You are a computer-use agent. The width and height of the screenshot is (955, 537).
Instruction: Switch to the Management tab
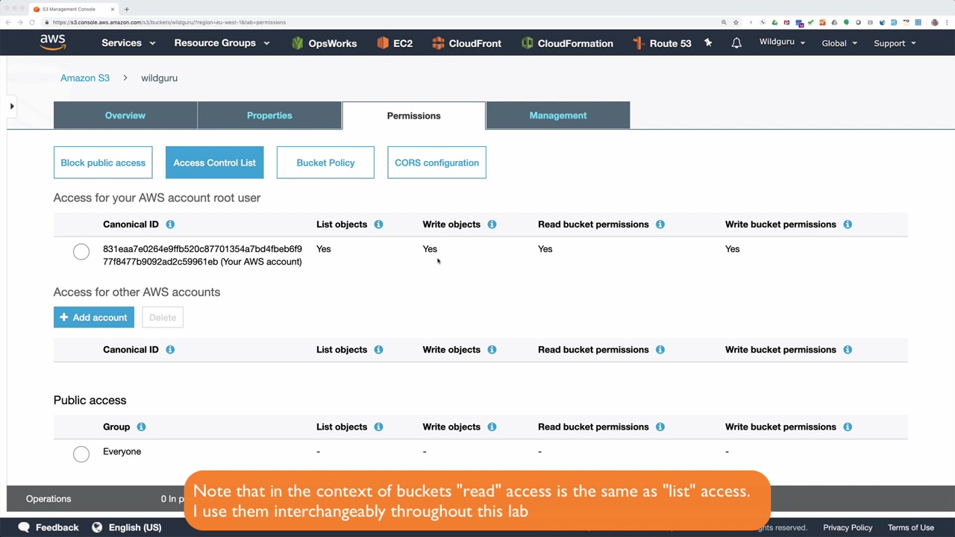click(558, 116)
